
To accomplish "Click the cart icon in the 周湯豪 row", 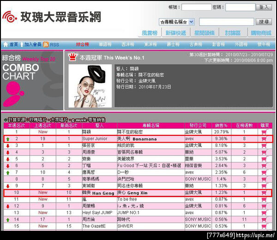I will point(265,152).
